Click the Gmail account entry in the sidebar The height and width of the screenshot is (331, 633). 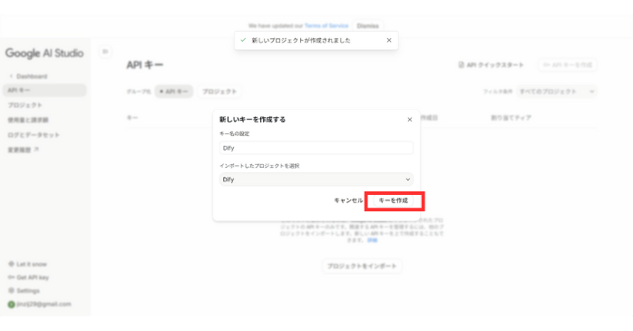tap(39, 304)
